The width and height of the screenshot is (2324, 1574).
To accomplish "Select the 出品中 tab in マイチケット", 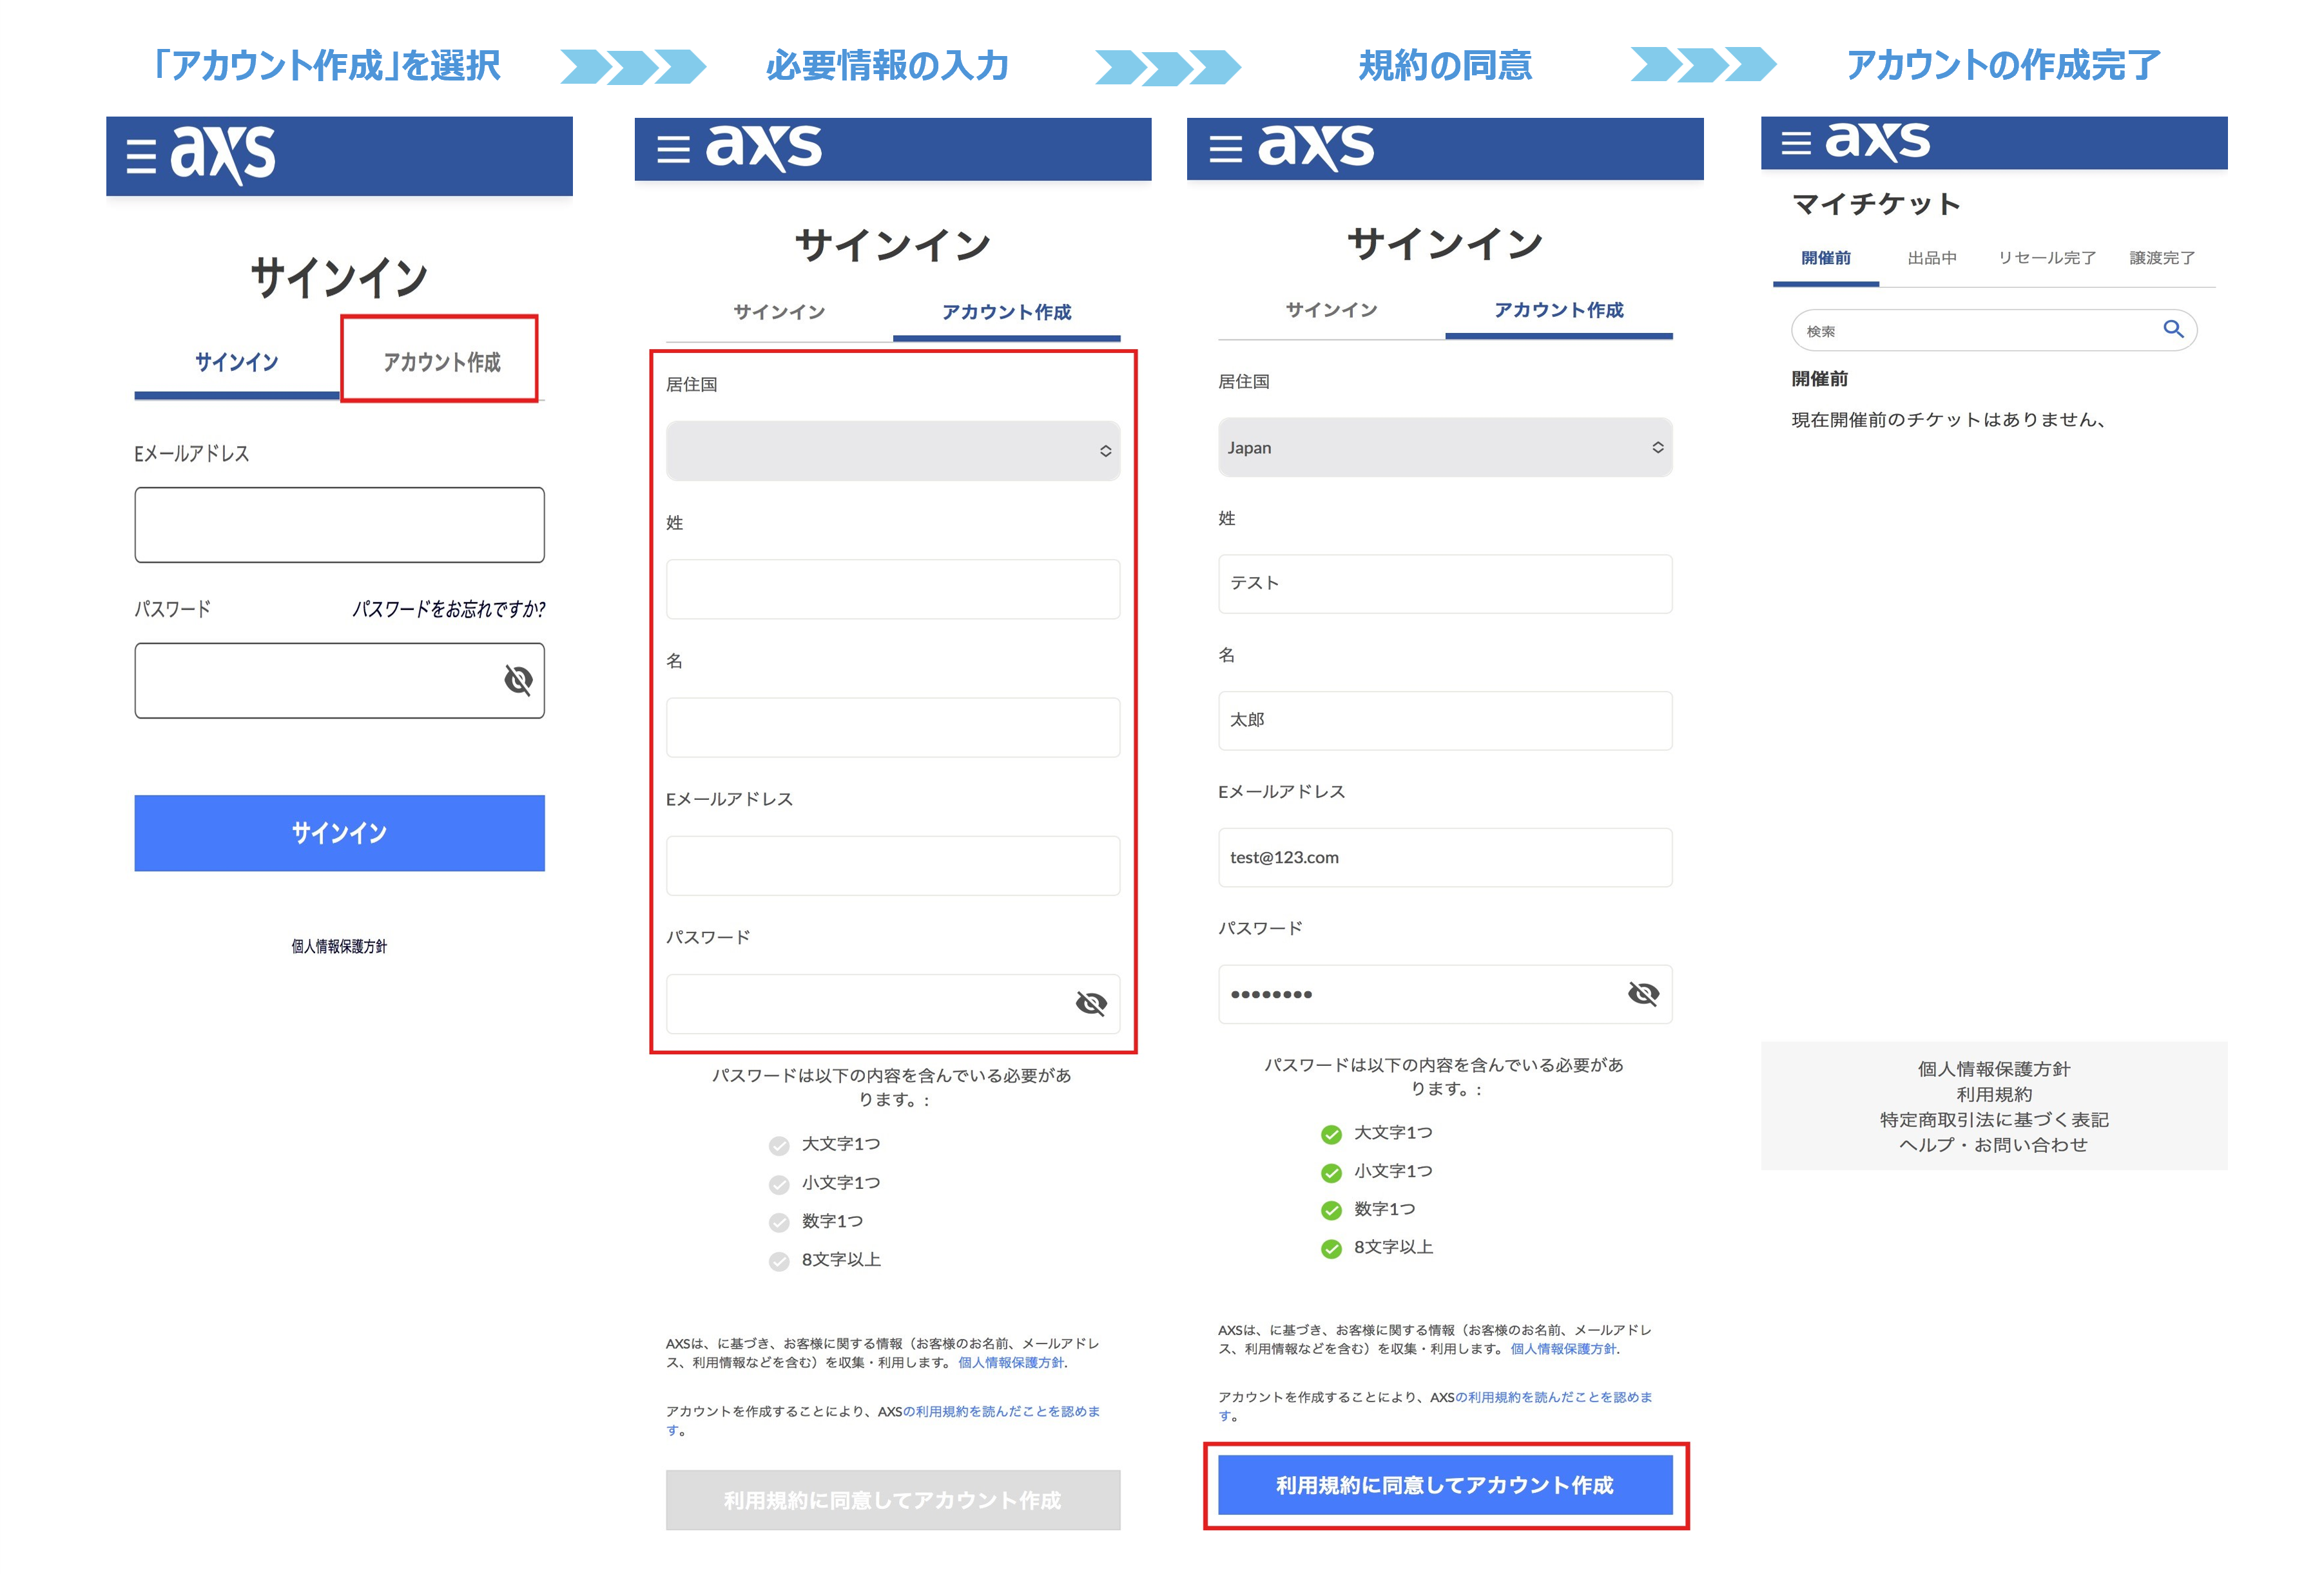I will pyautogui.click(x=1932, y=258).
